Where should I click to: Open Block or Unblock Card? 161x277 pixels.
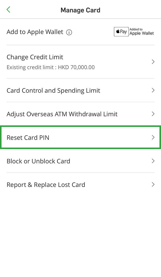pyautogui.click(x=38, y=161)
